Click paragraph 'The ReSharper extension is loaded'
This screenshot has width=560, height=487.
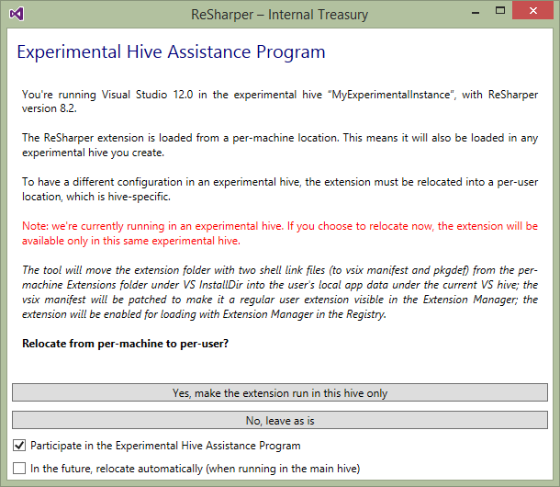pos(280,145)
